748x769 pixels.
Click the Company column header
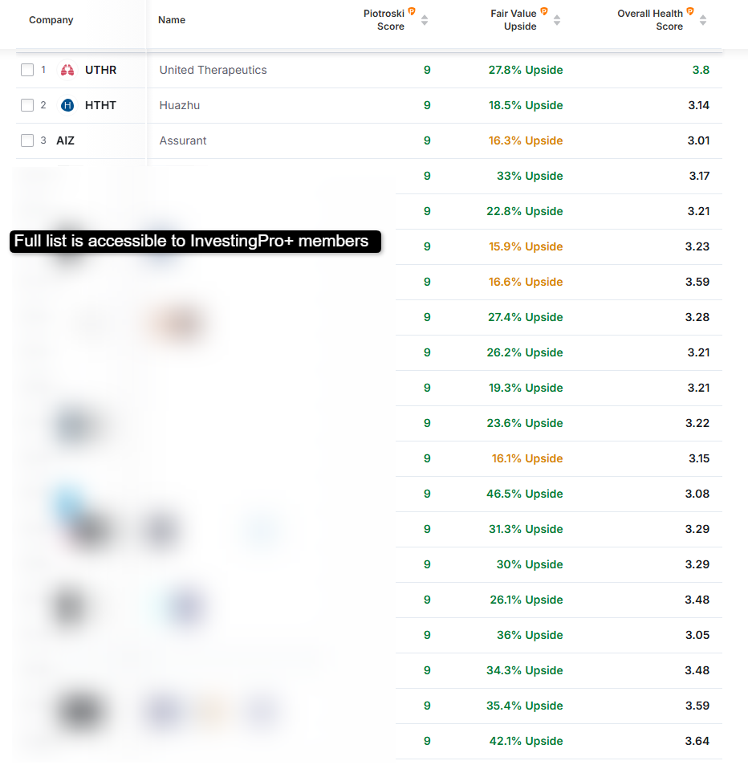51,20
